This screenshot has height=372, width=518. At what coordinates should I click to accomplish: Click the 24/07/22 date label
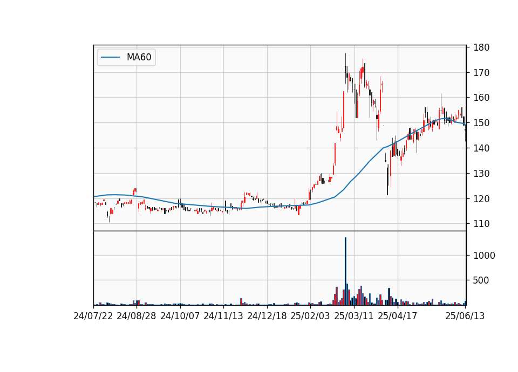pos(93,316)
